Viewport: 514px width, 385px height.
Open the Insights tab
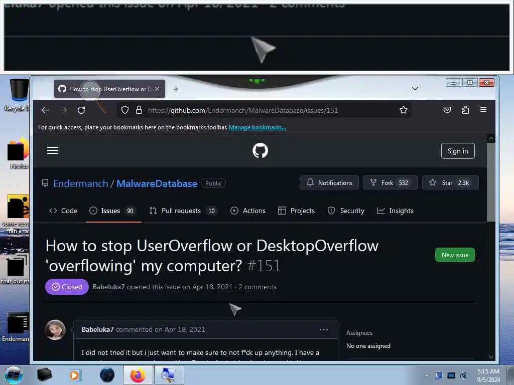(395, 211)
